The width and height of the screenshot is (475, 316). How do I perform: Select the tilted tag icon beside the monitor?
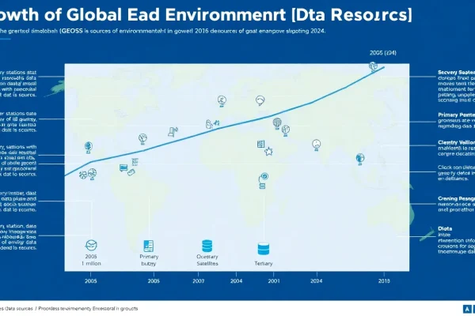click(131, 173)
